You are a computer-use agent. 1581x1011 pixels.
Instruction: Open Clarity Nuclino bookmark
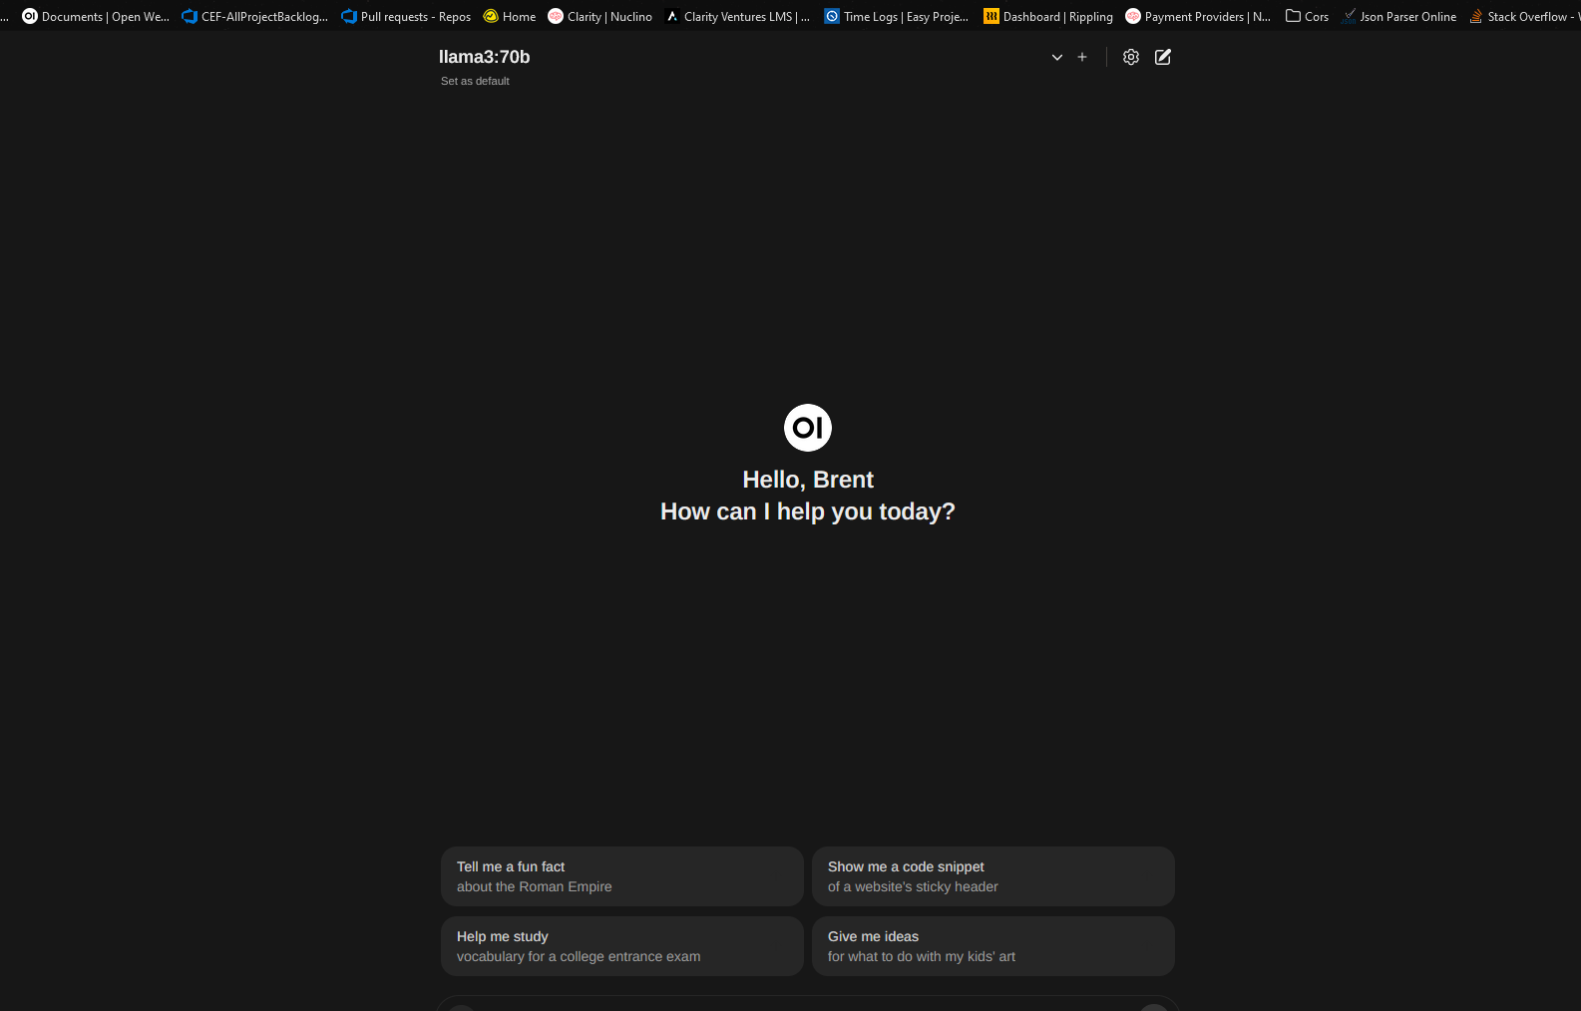coord(600,16)
